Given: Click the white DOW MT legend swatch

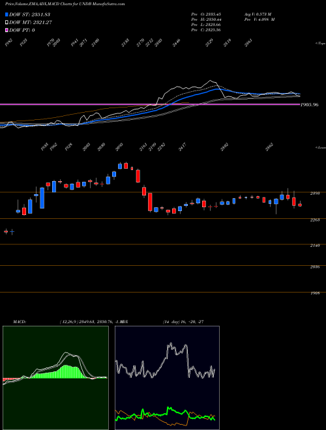Looking at the screenshot, I should click(x=7, y=23).
